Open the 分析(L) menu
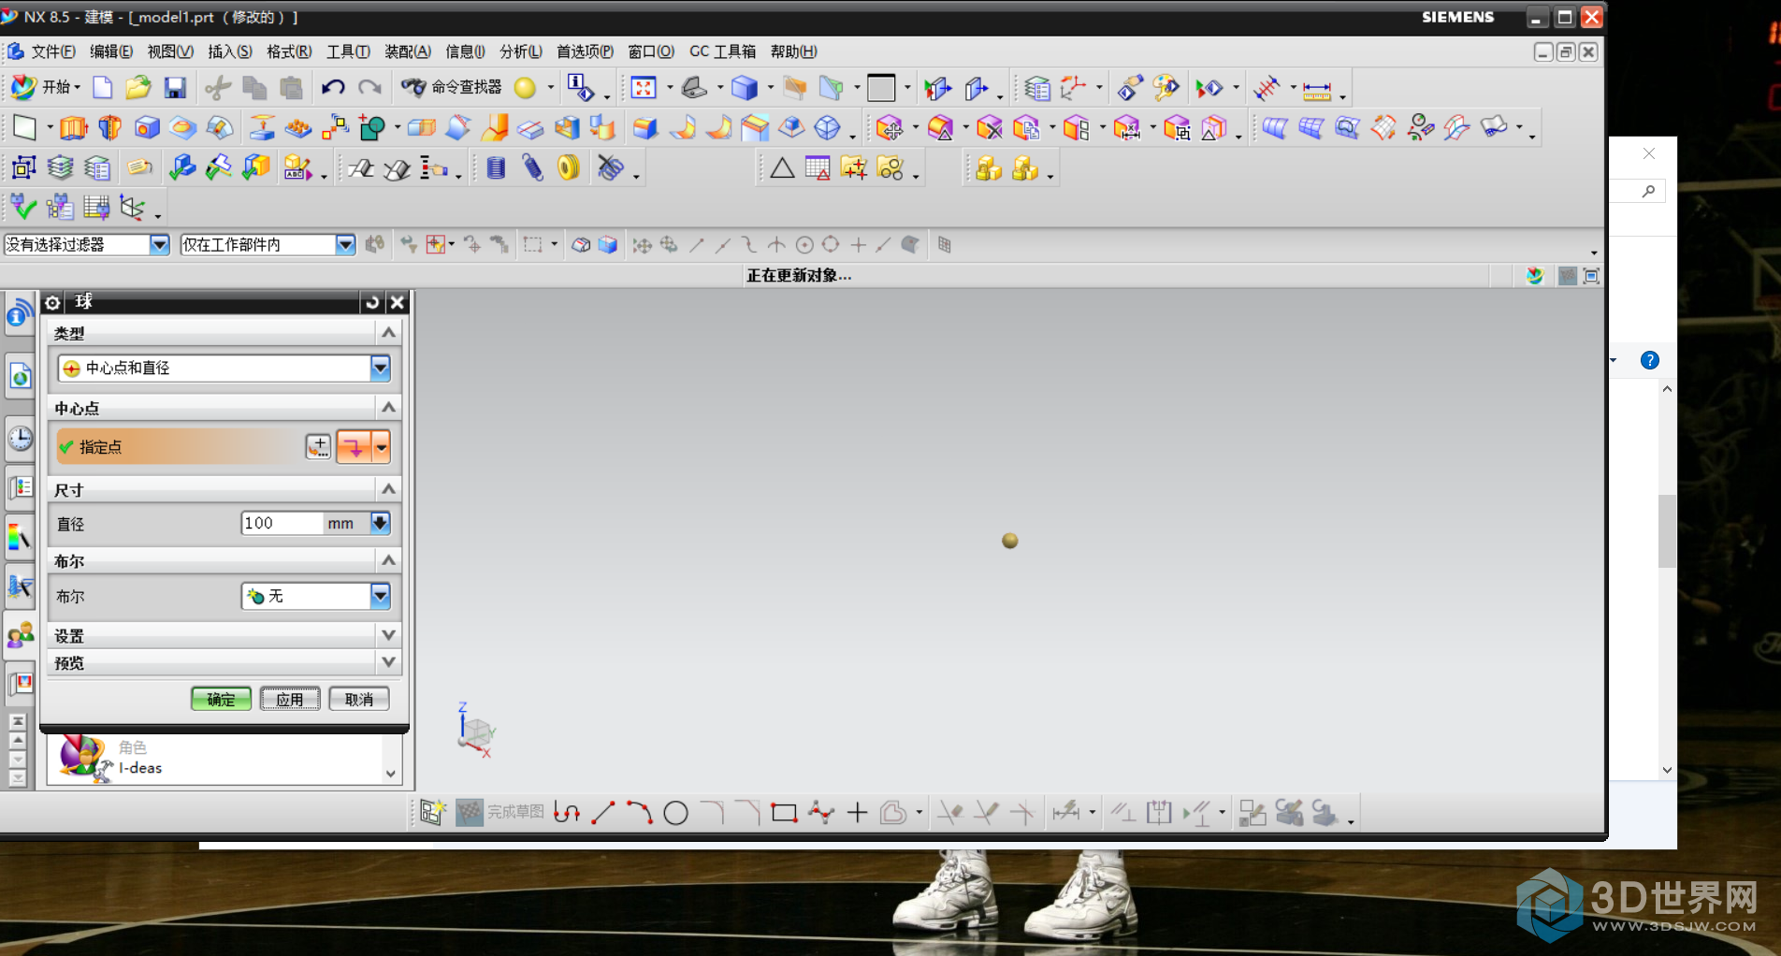1781x956 pixels. coord(521,51)
